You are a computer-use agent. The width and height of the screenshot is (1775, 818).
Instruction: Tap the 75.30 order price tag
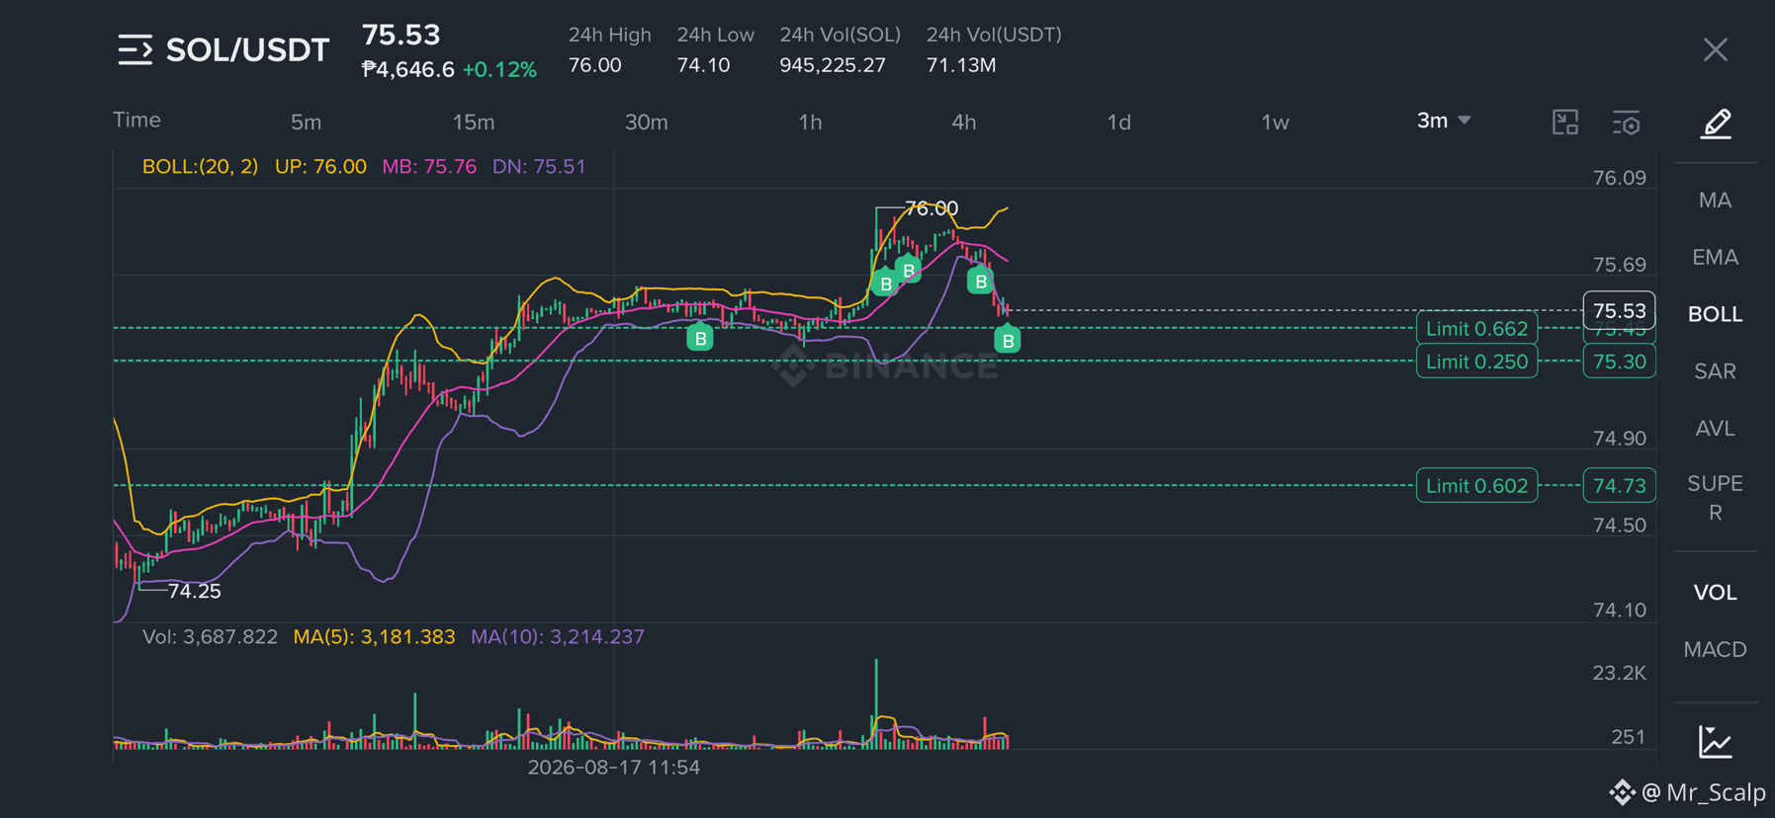[1619, 362]
